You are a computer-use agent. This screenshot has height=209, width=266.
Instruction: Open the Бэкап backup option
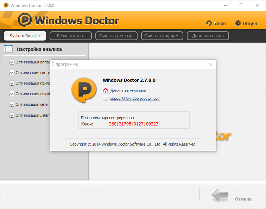click(x=216, y=23)
